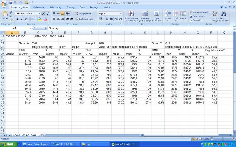Click the Office button logo
Viewport: 236px width, 147px height.
click(x=4, y=4)
